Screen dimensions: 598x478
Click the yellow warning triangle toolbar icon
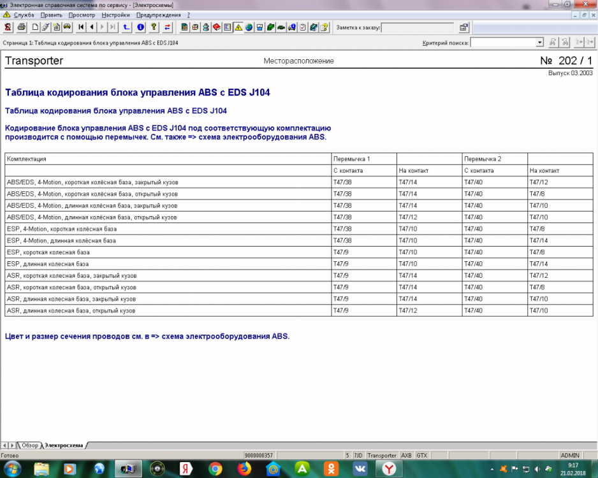(238, 27)
